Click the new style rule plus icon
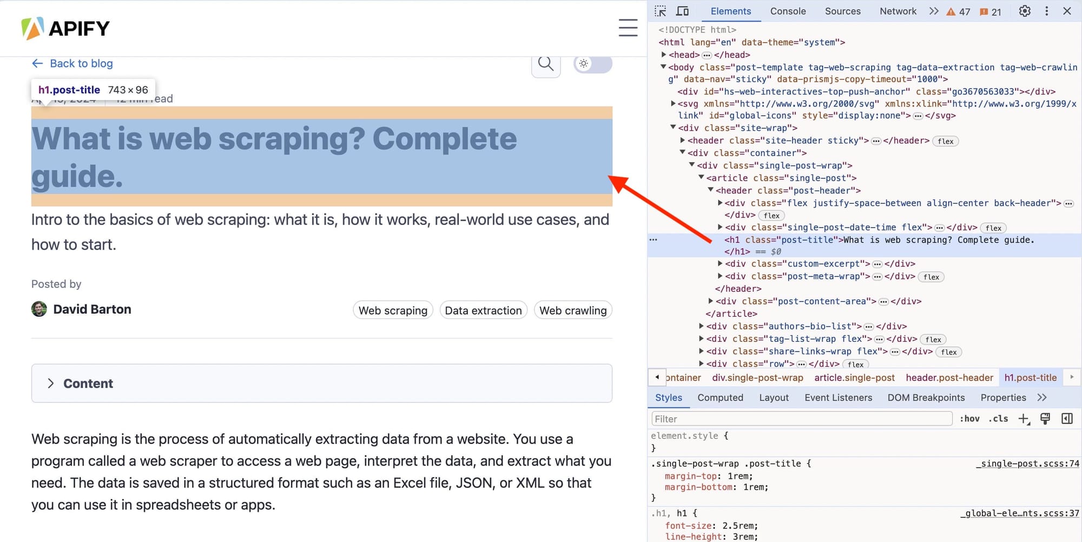The width and height of the screenshot is (1082, 542). pyautogui.click(x=1024, y=419)
